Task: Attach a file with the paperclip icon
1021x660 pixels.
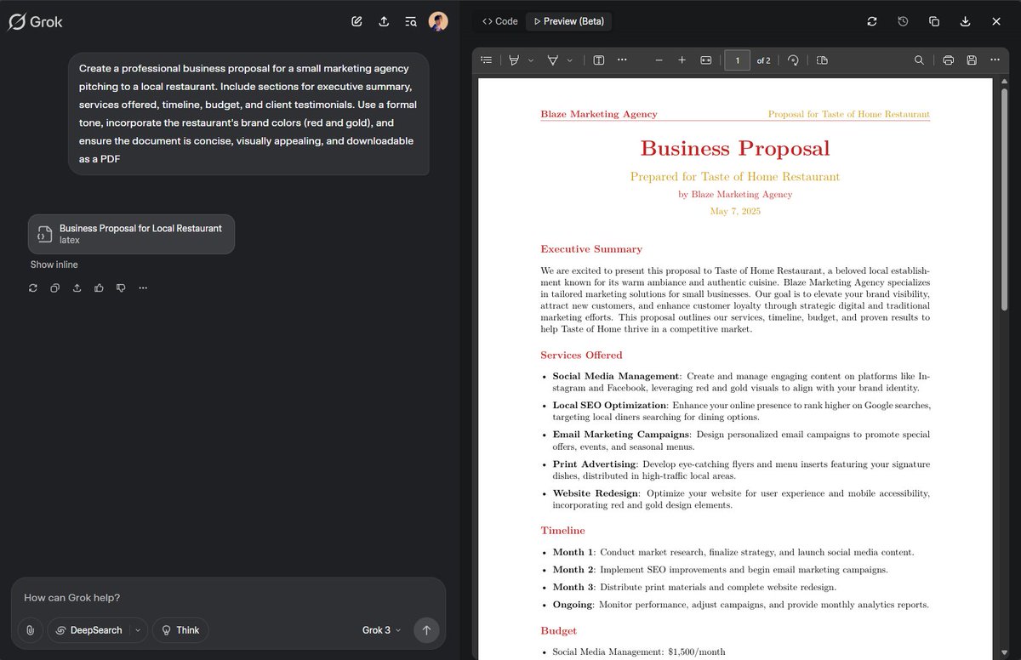Action: click(30, 630)
